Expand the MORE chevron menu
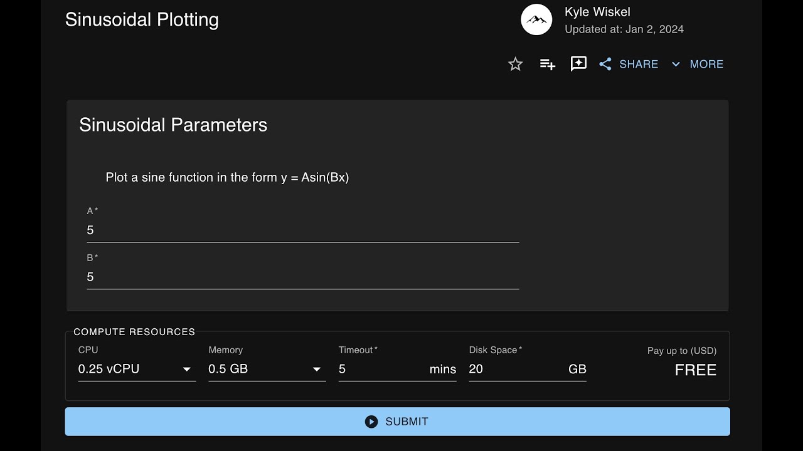 676,64
